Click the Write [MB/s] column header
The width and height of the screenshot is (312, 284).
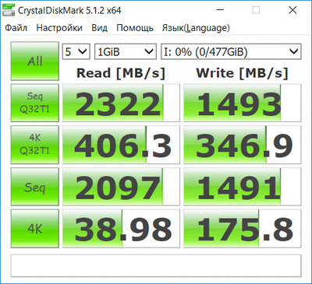[x=243, y=73]
